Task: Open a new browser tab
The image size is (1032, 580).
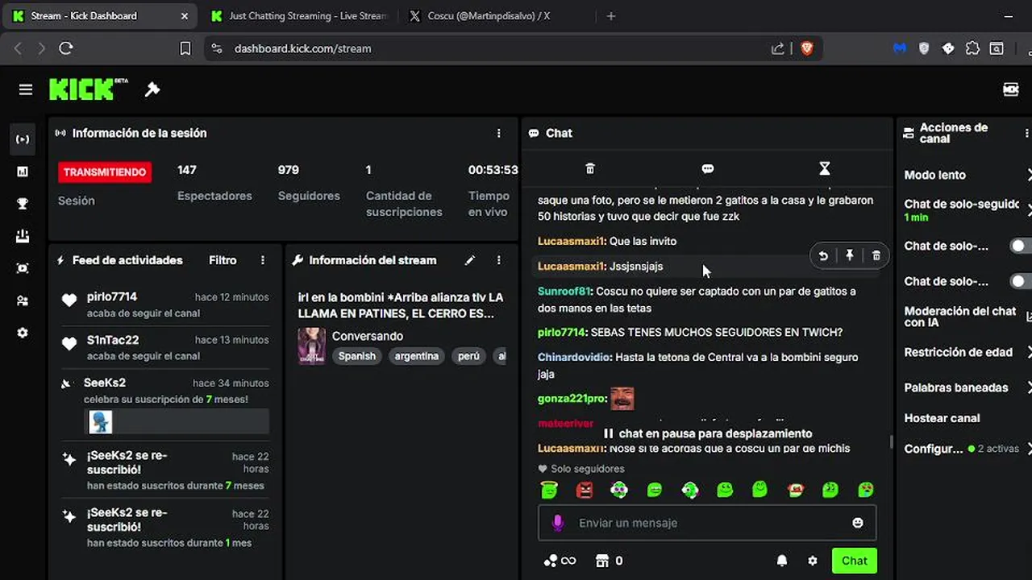Action: point(610,16)
